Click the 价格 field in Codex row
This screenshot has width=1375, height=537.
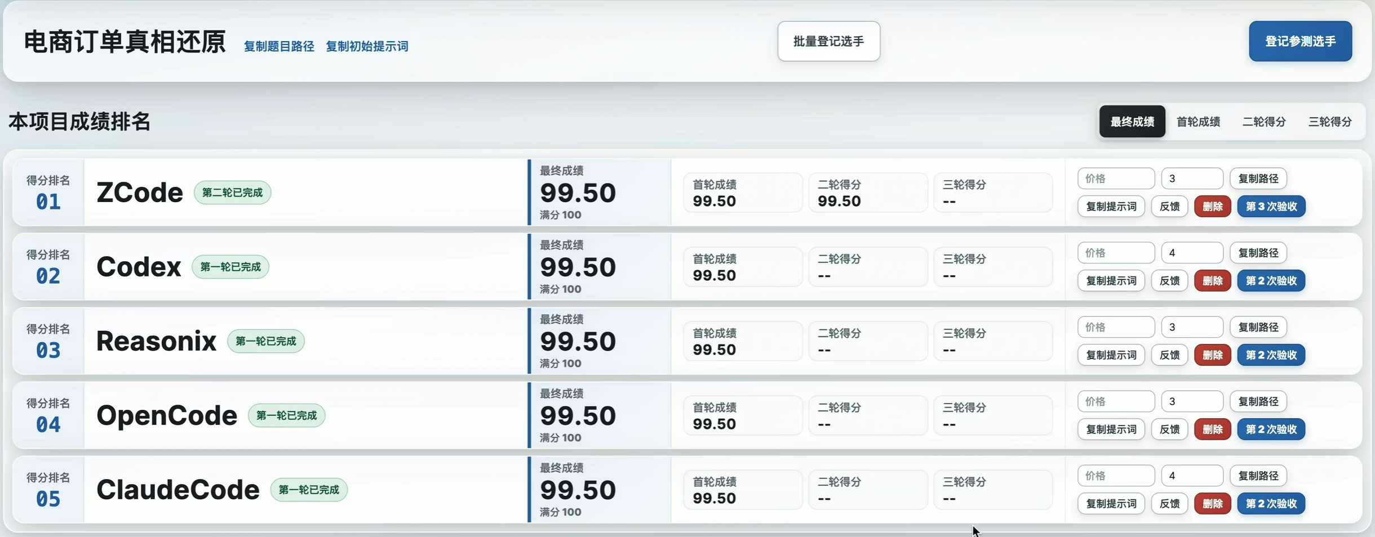click(x=1116, y=253)
